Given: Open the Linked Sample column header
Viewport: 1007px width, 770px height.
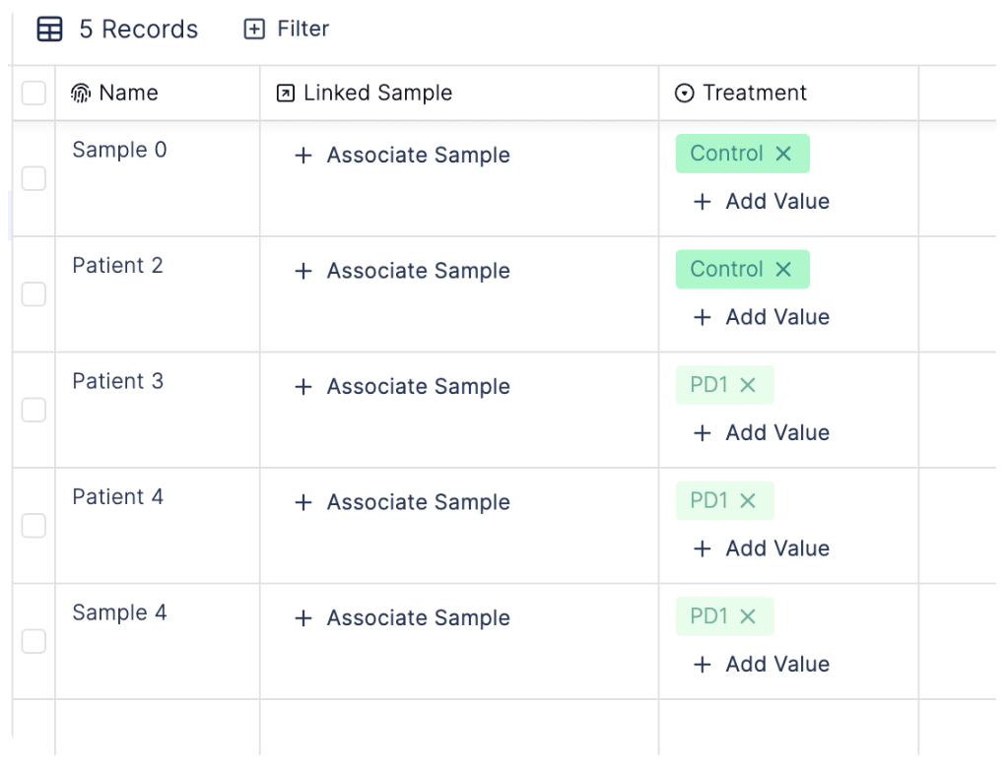Looking at the screenshot, I should (459, 93).
